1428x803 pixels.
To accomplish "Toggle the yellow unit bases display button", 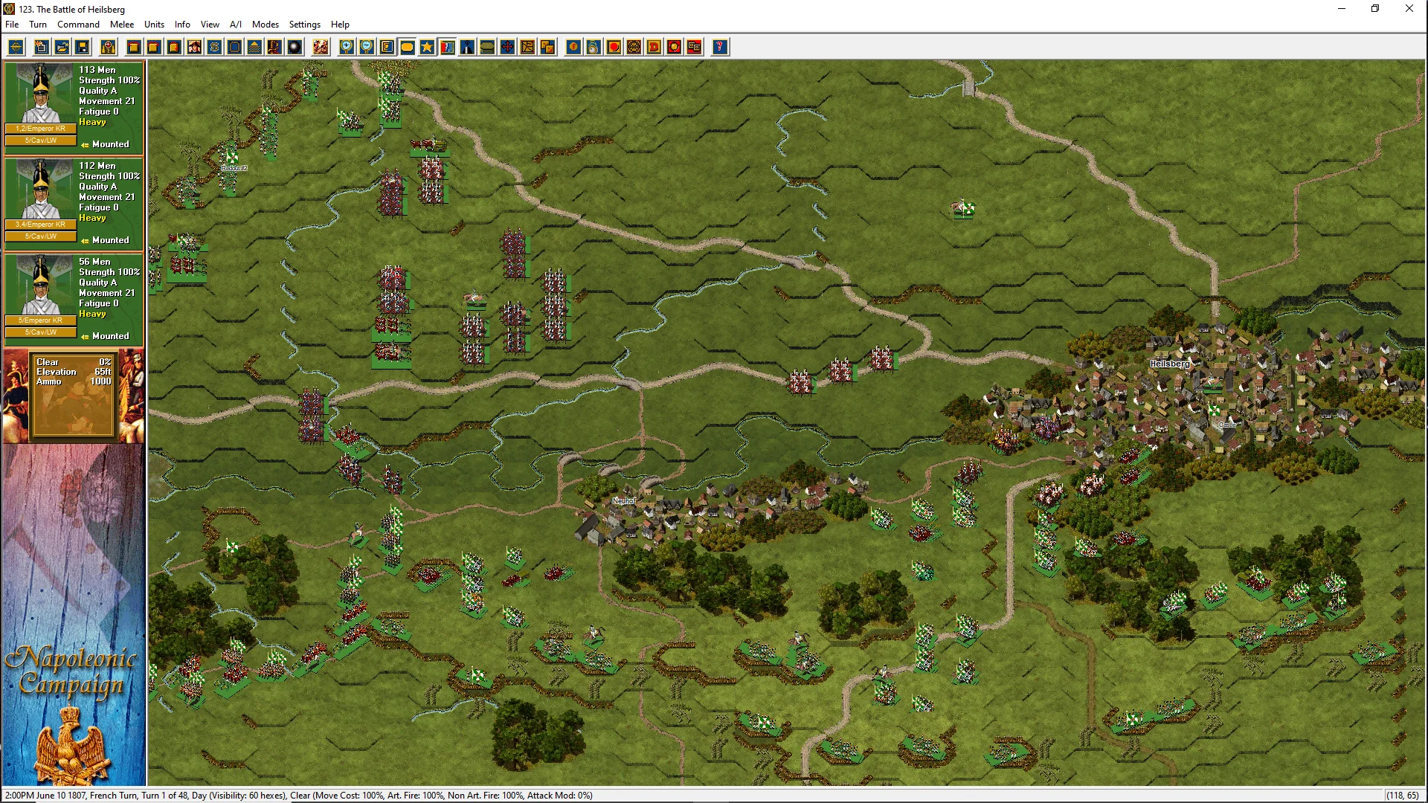I will [407, 48].
